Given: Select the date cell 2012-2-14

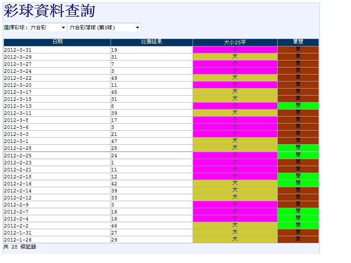Looking at the screenshot, I should click(18, 190).
